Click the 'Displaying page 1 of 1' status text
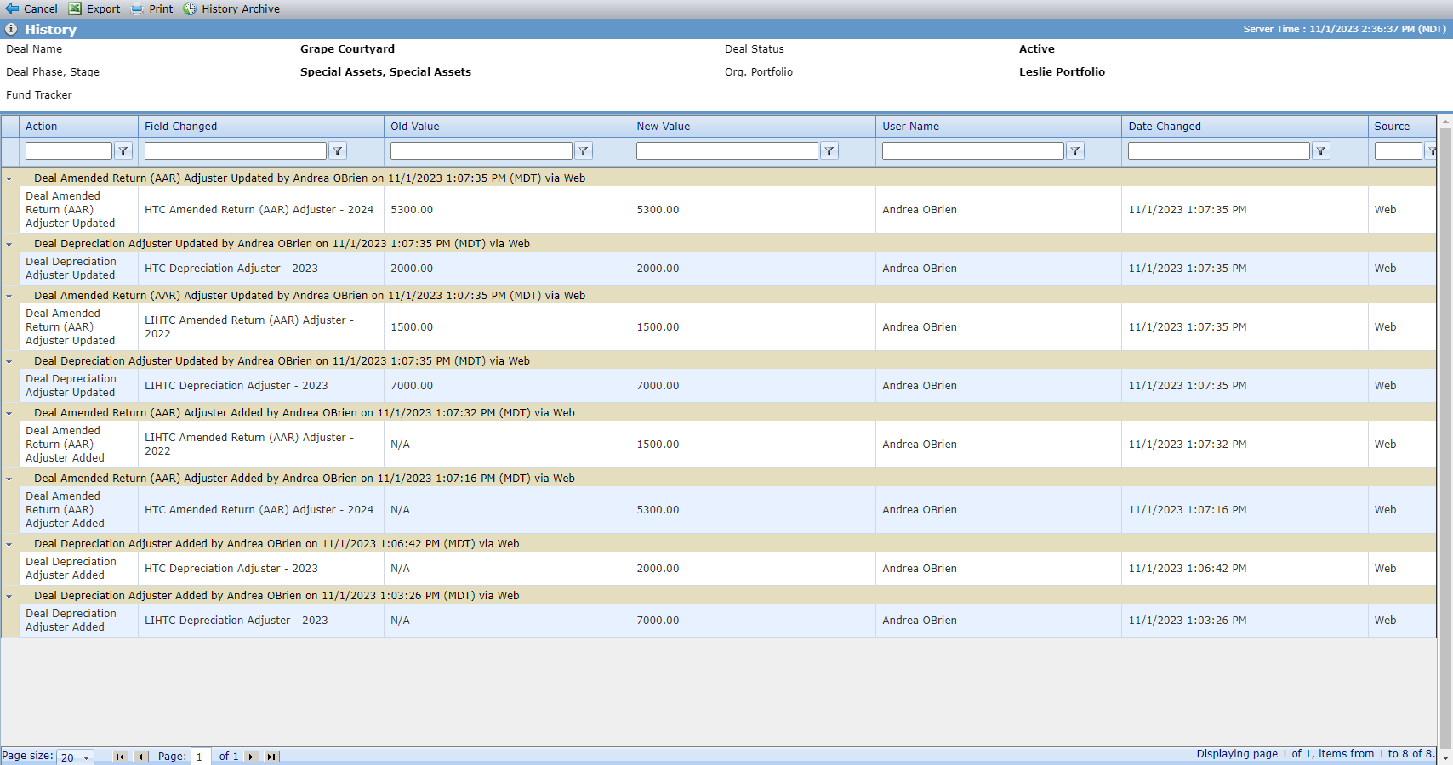Image resolution: width=1453 pixels, height=765 pixels. tap(1315, 754)
